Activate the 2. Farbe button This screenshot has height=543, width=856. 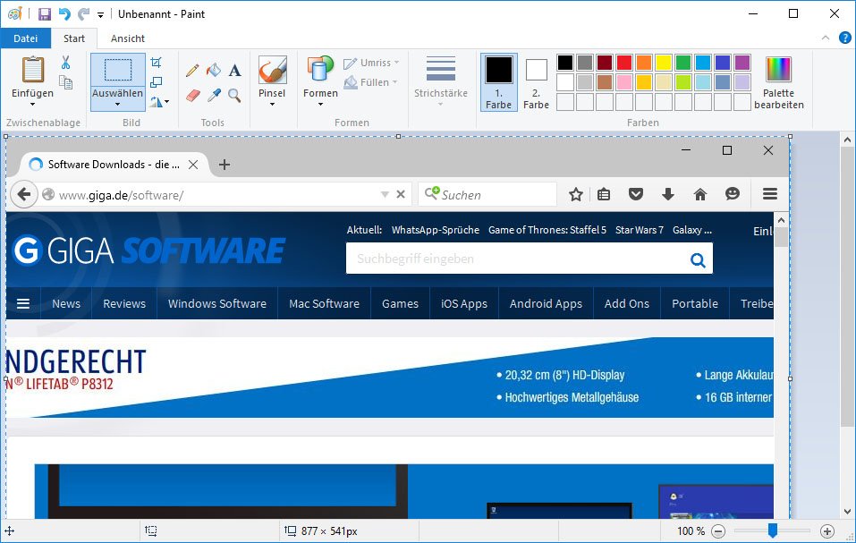click(x=536, y=82)
